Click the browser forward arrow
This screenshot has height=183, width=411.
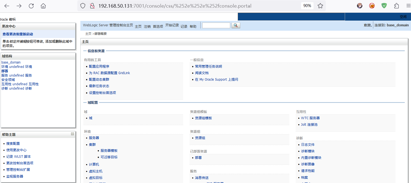coord(19,6)
